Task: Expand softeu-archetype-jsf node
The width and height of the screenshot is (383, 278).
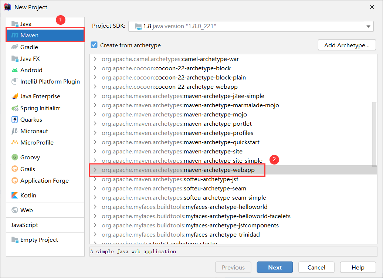Action: click(95, 179)
